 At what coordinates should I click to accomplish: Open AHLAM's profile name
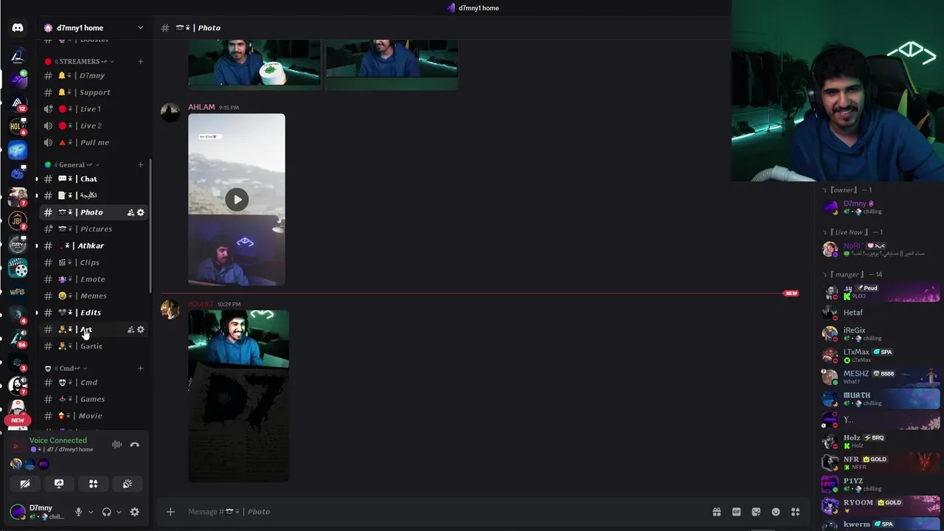coord(201,107)
